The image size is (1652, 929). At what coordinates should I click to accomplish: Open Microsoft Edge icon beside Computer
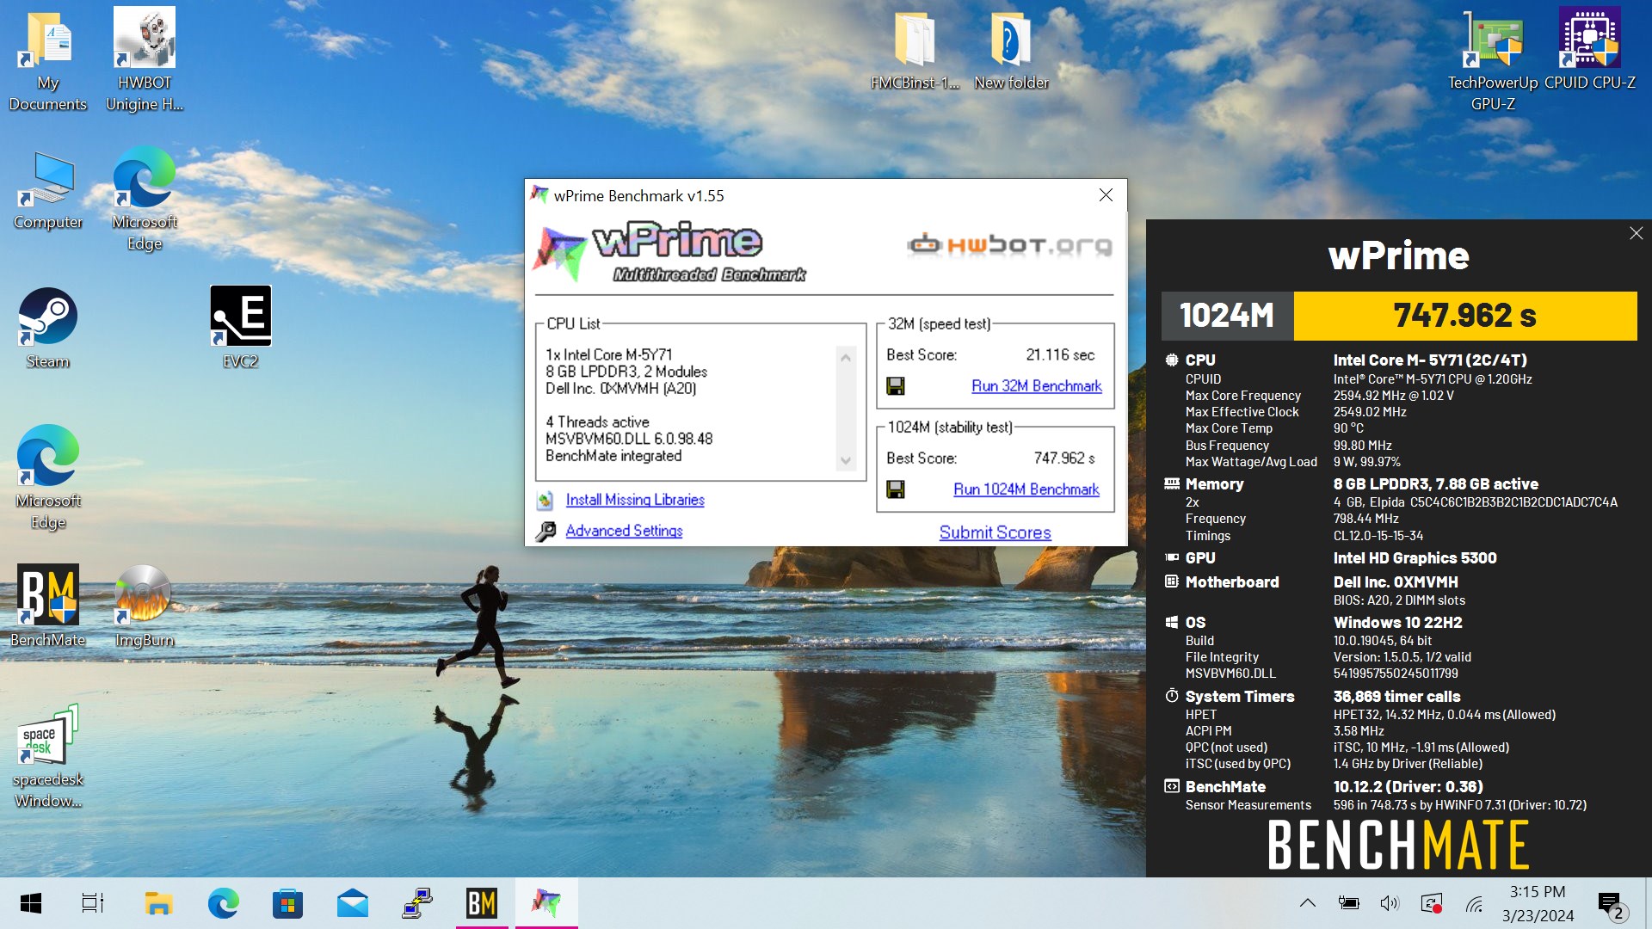click(x=145, y=198)
